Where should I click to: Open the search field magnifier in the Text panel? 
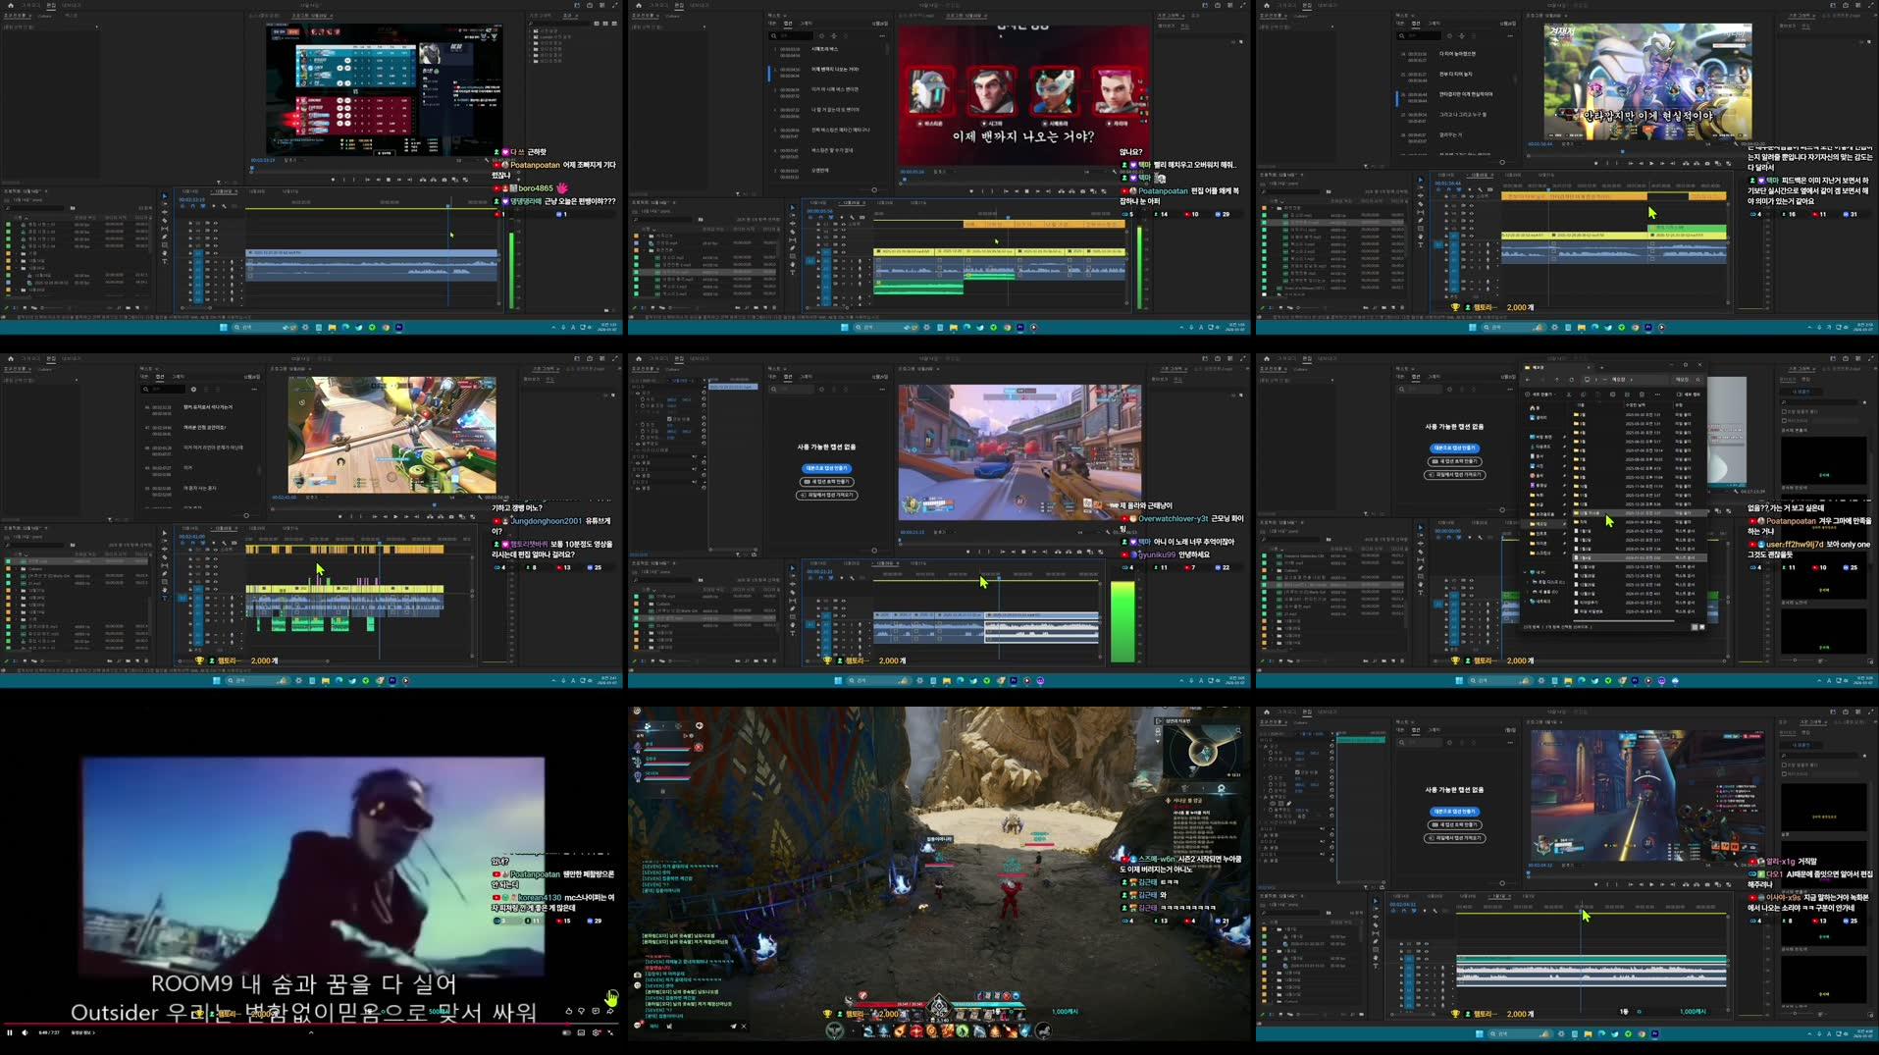pos(773,389)
